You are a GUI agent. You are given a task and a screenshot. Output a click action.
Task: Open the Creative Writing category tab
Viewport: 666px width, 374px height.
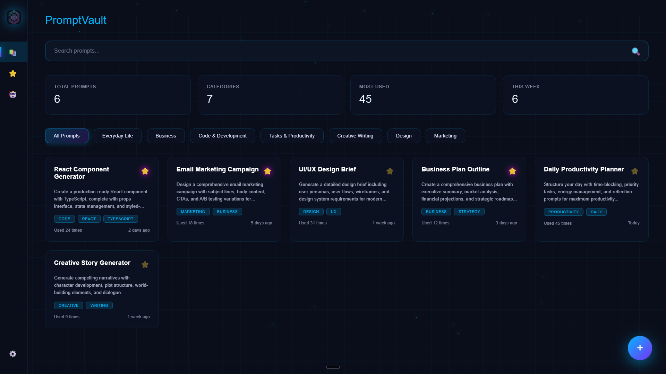coord(355,136)
